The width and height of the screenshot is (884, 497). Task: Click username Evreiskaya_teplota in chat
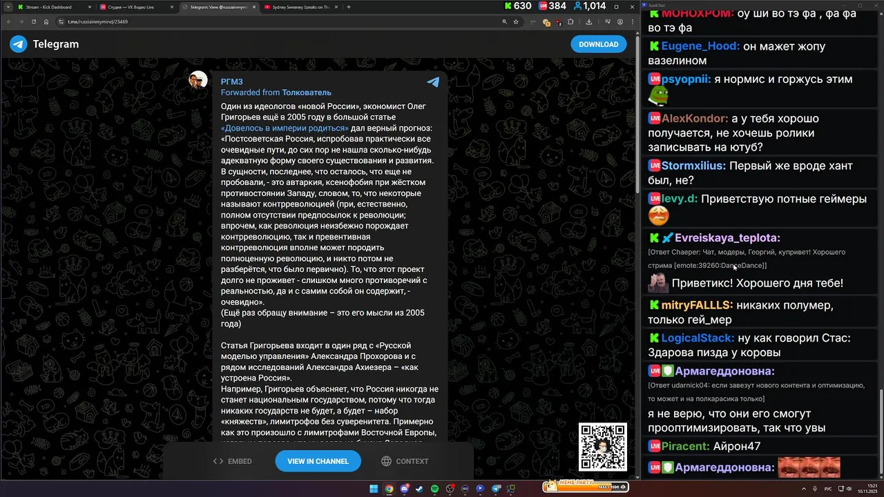tap(727, 237)
